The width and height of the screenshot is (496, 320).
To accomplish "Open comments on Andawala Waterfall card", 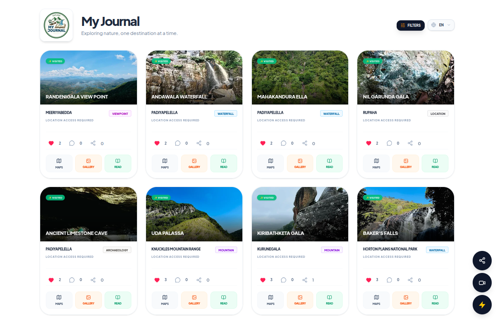I will (x=178, y=143).
